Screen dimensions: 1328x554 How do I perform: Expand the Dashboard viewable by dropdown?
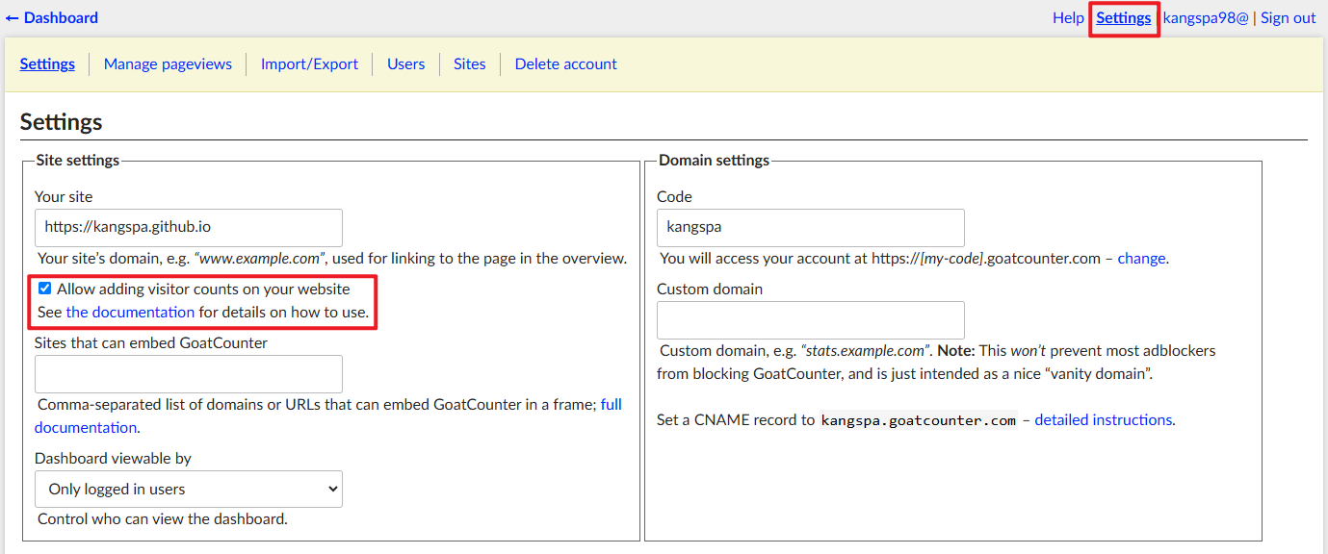(189, 489)
